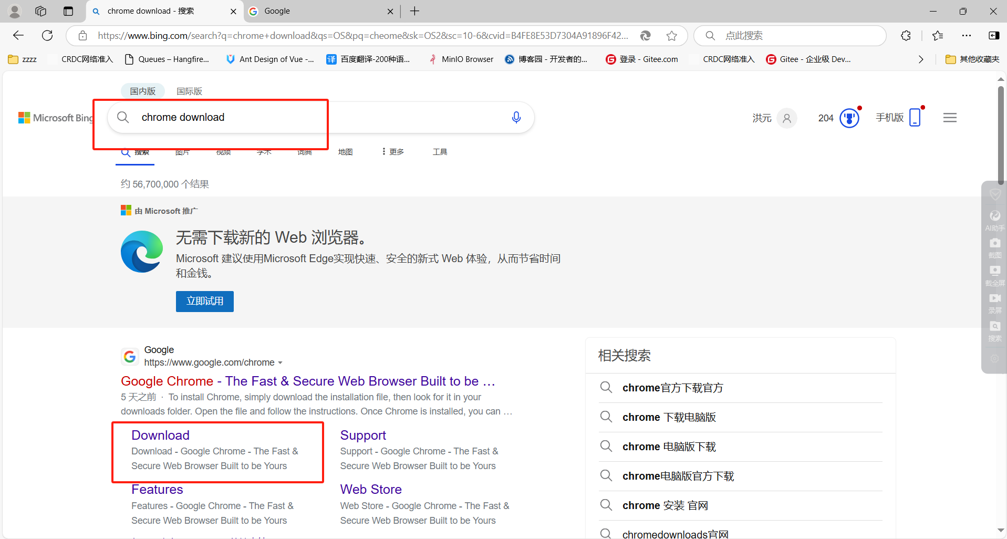Open the 洪元 account avatar
This screenshot has width=1007, height=539.
(x=786, y=118)
